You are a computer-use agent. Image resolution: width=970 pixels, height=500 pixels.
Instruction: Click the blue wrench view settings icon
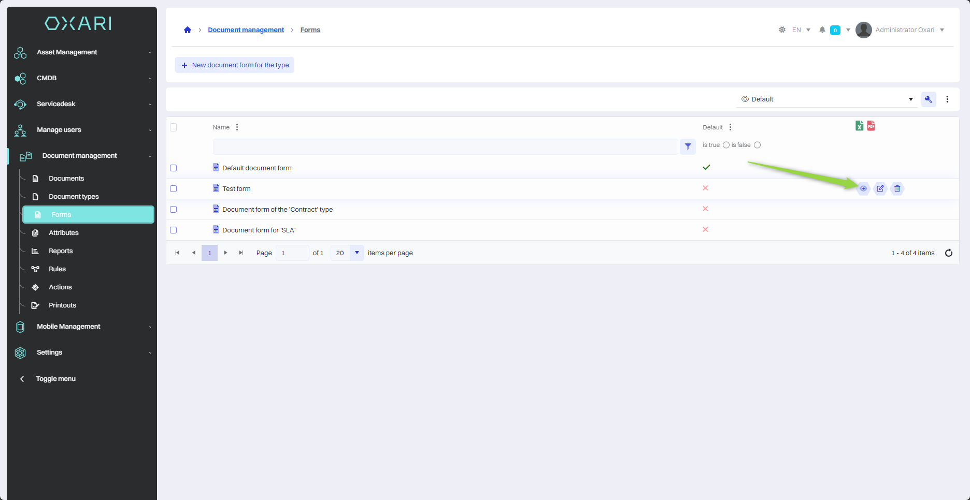[x=929, y=99]
